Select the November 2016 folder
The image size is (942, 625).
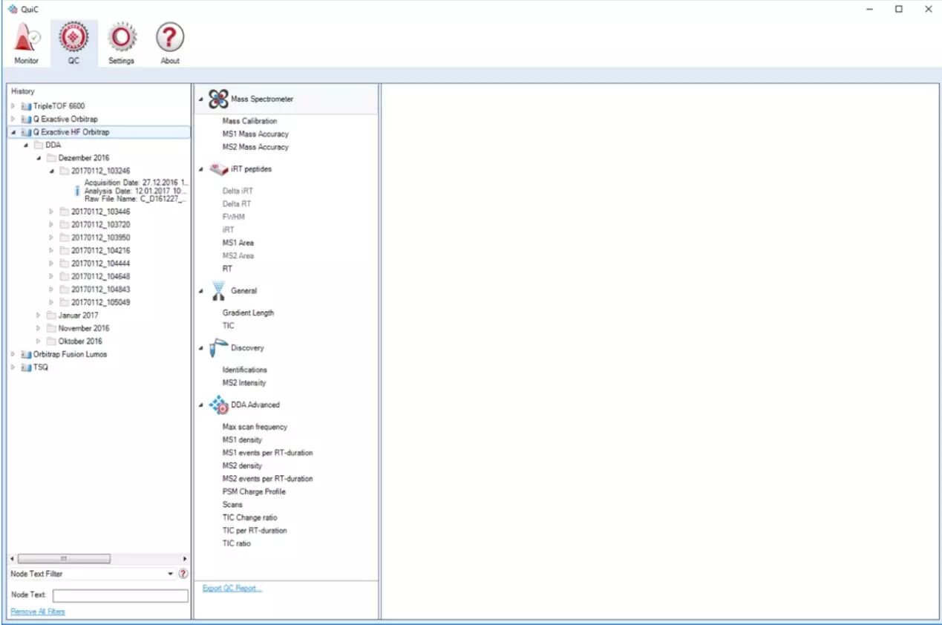pyautogui.click(x=84, y=328)
